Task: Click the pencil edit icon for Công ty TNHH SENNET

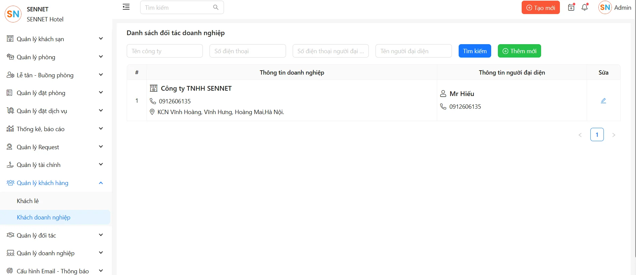Action: coord(603,101)
